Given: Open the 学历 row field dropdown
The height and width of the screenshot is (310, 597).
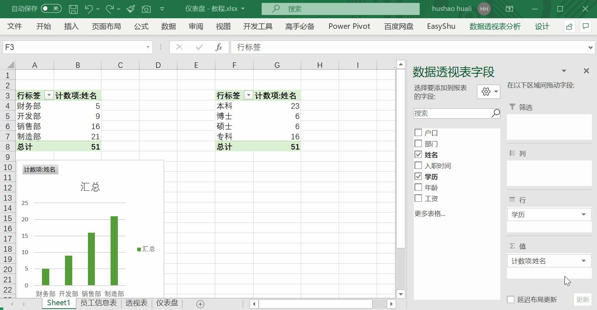Looking at the screenshot, I should point(583,214).
